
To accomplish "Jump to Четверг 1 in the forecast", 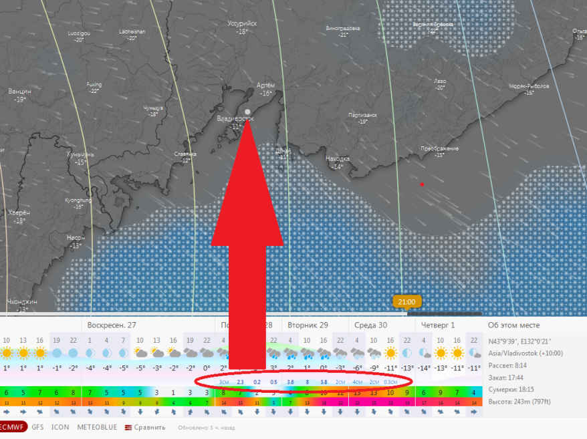I will (x=438, y=325).
